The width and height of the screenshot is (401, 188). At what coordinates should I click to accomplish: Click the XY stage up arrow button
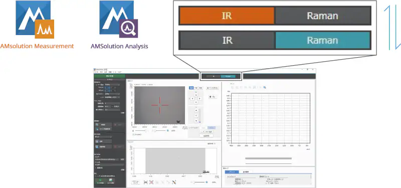point(196,95)
